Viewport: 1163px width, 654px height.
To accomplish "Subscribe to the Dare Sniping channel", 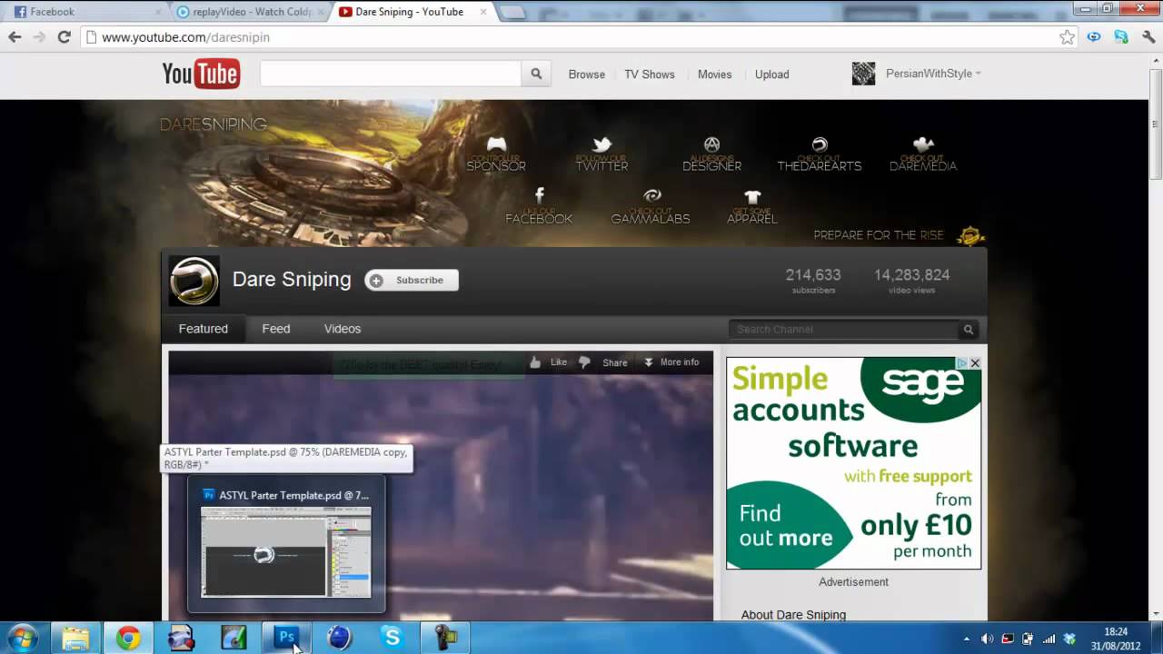I will 412,281.
